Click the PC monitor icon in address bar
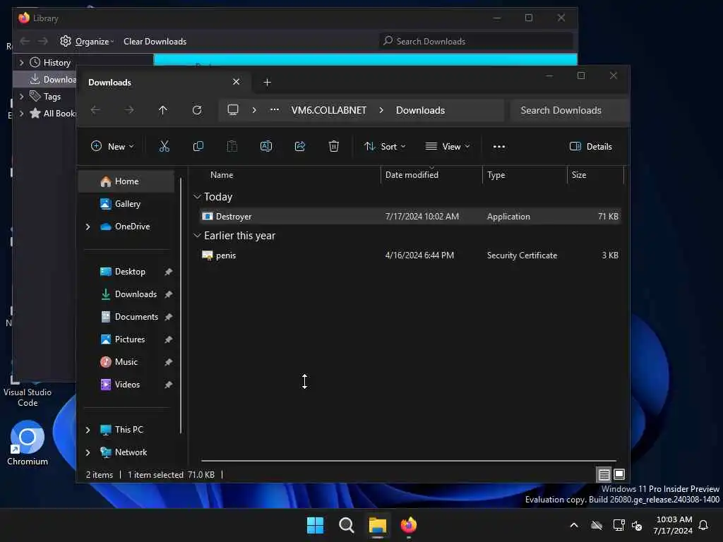 click(233, 110)
